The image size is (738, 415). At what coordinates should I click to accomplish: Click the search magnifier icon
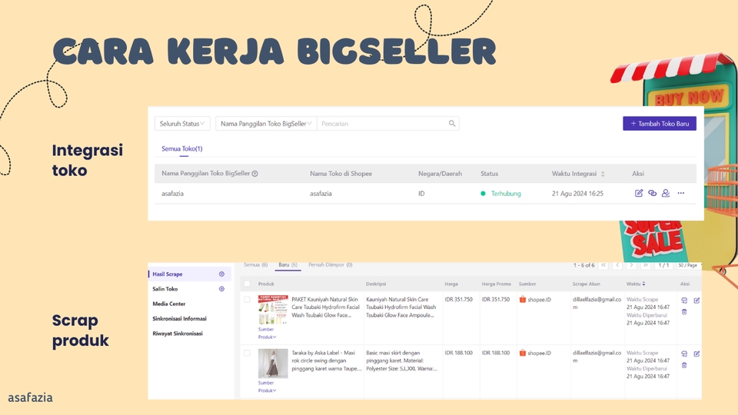click(452, 123)
